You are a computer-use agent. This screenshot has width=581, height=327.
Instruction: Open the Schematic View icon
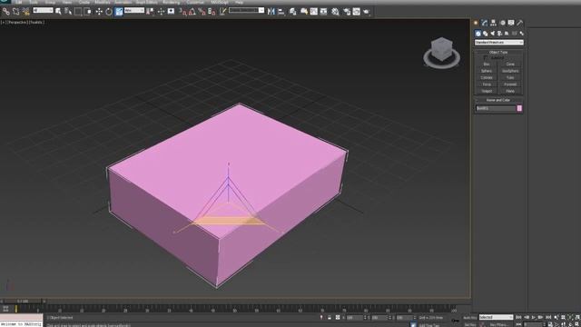tap(323, 12)
